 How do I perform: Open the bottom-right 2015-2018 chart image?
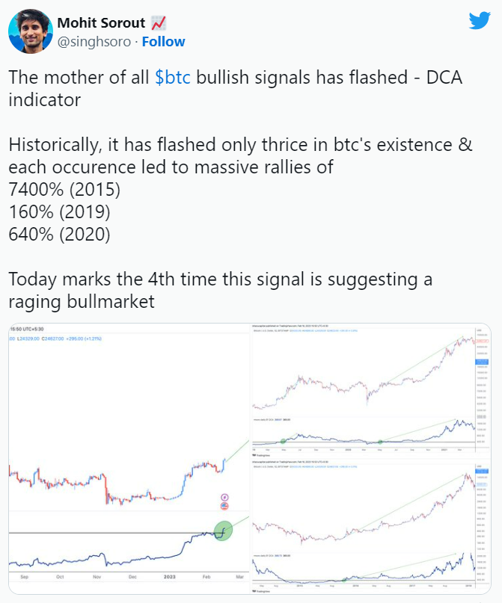point(371,527)
